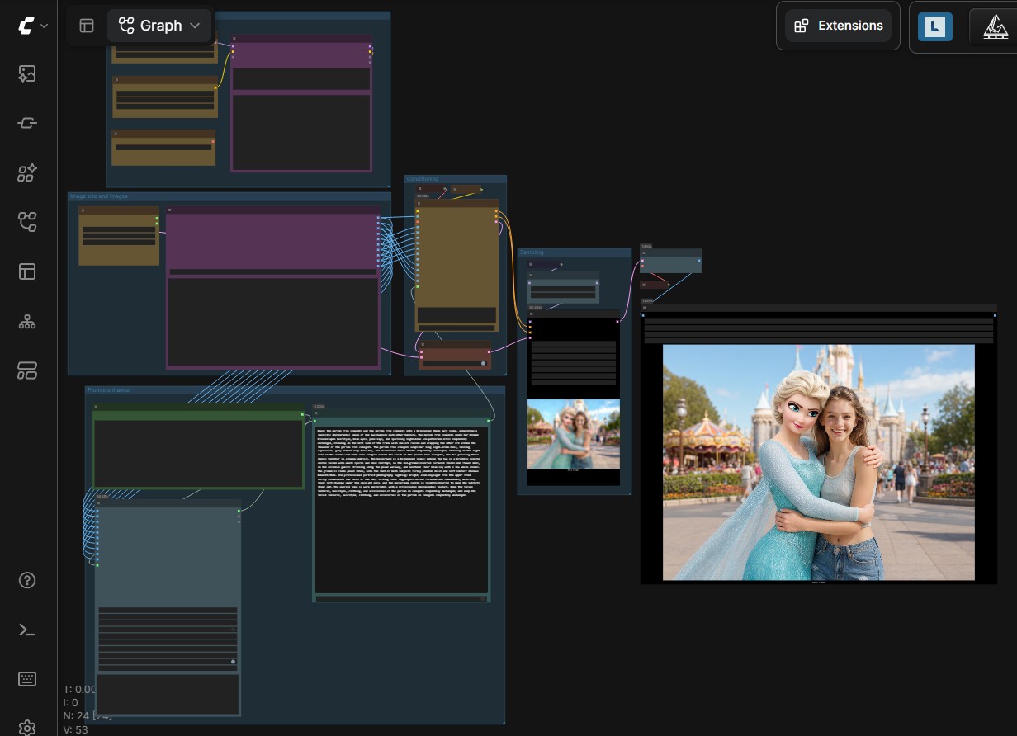Expand the Graph mode dropdown

coord(159,26)
